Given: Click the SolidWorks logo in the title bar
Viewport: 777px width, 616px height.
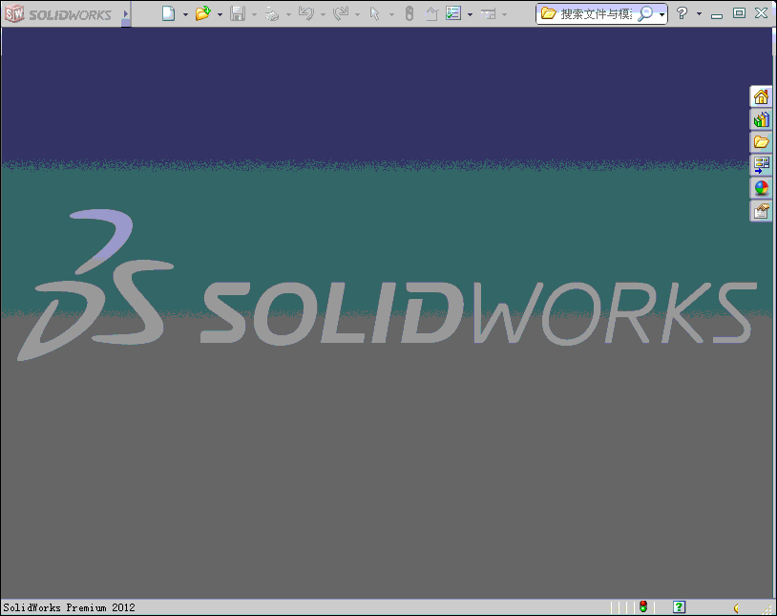Looking at the screenshot, I should point(58,14).
